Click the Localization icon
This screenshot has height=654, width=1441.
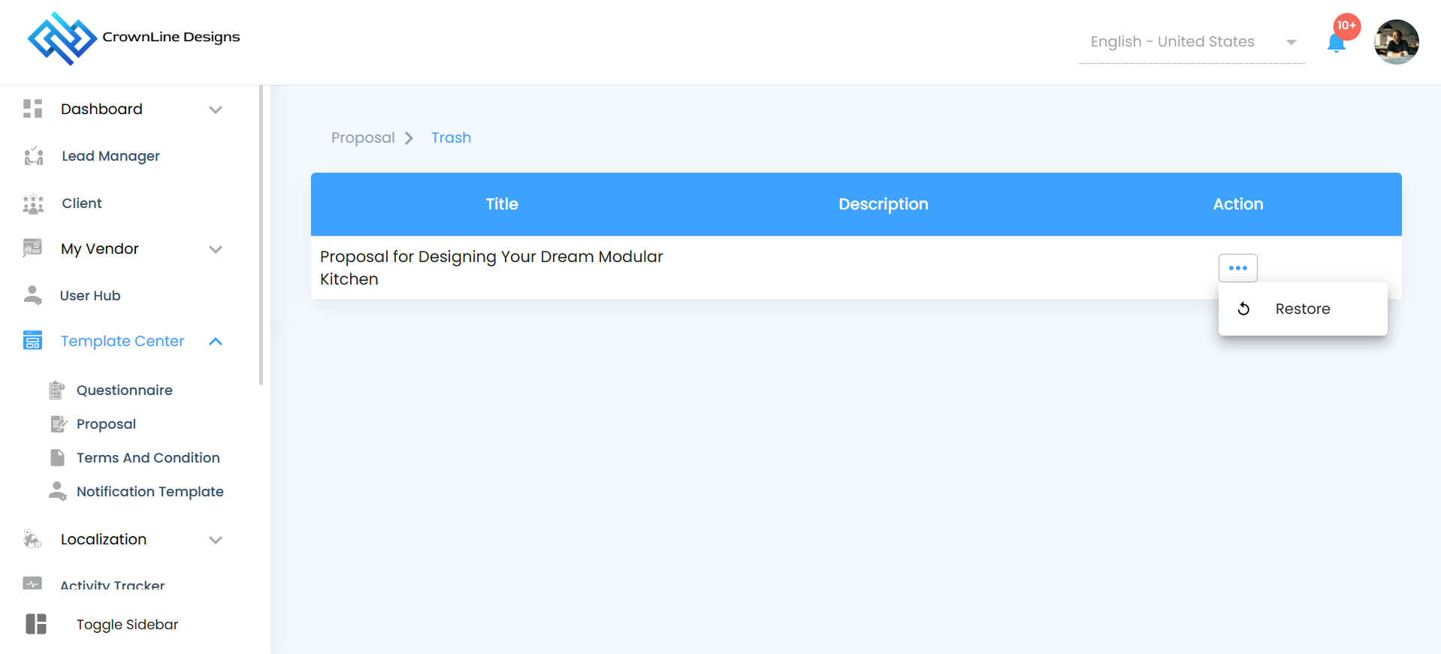(x=32, y=539)
